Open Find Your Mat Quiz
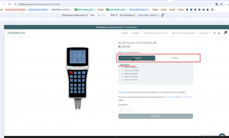The width and height of the screenshot is (229, 138). coord(156,33)
